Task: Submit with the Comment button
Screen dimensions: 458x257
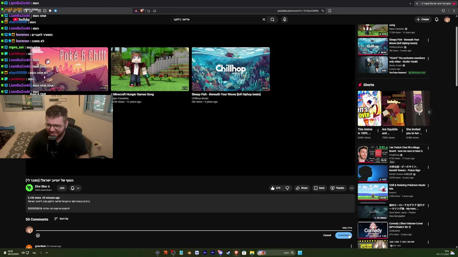Action: pyautogui.click(x=343, y=235)
